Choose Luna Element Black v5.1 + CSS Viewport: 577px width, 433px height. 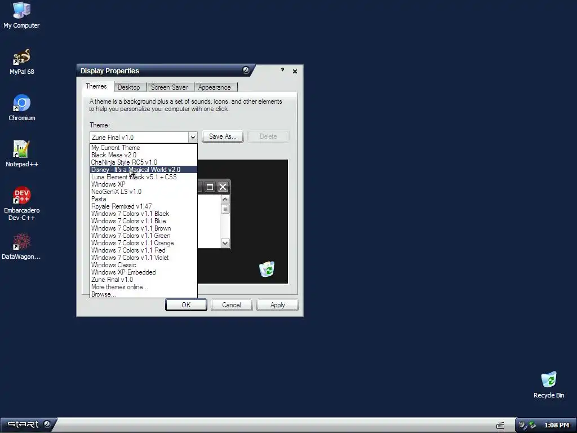click(144, 177)
